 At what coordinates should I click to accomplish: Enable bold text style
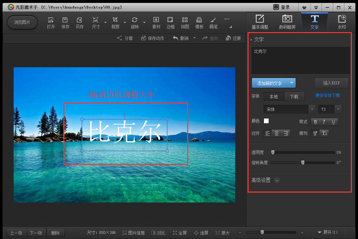[x=315, y=122]
